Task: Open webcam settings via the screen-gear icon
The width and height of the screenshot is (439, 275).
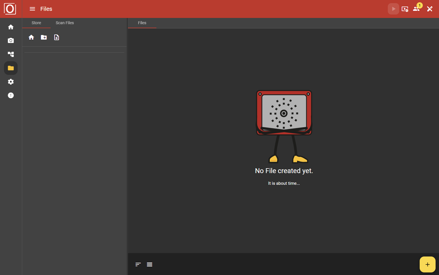Action: (x=405, y=9)
